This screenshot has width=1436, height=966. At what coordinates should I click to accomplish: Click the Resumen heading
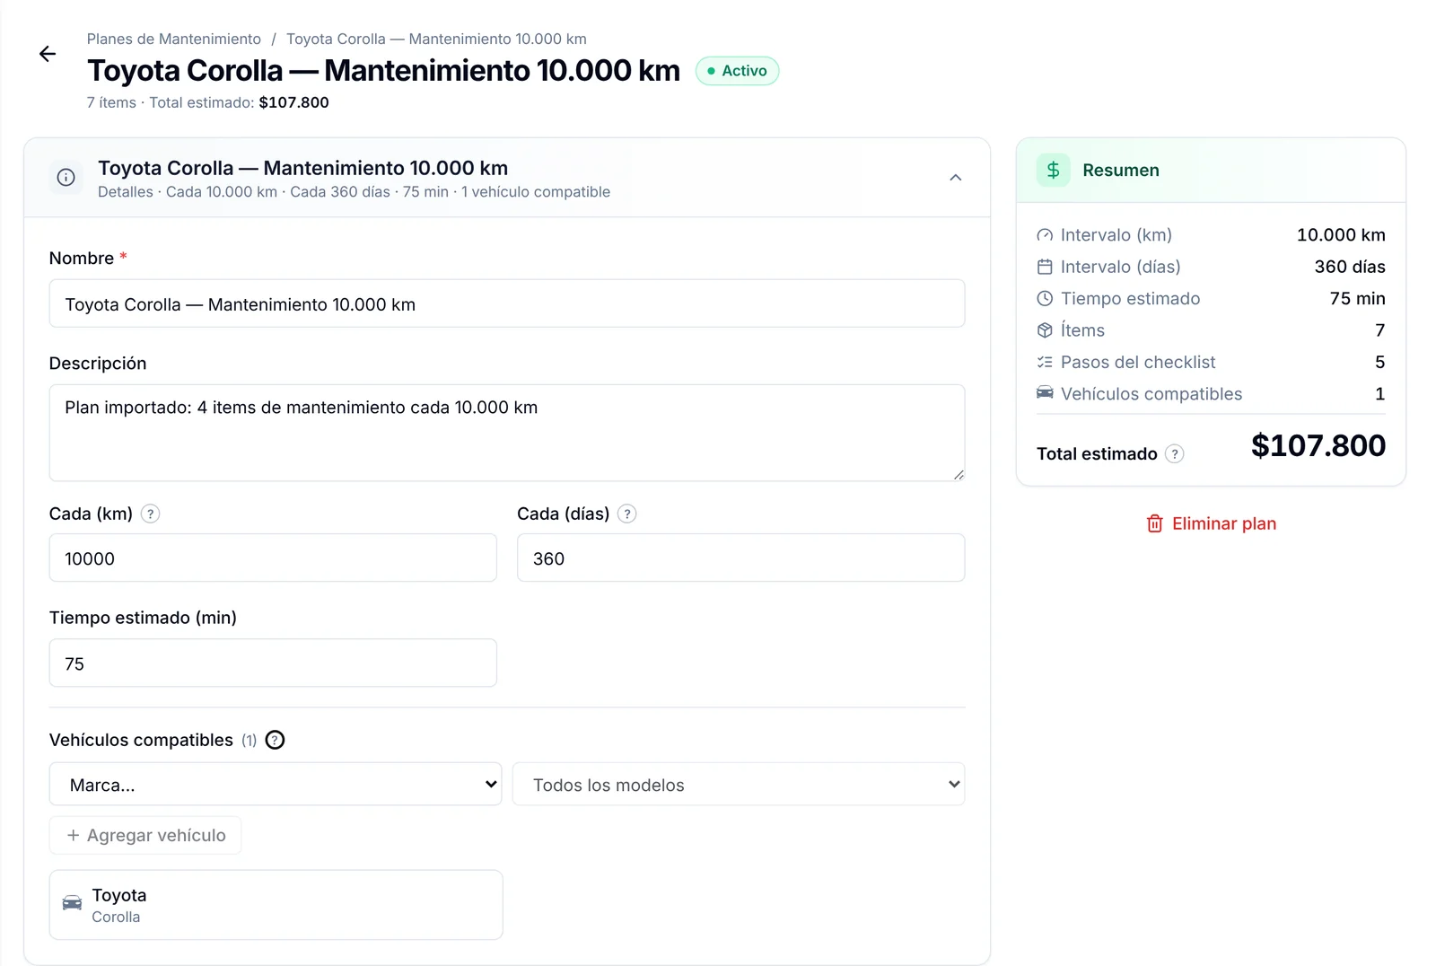[x=1121, y=171]
